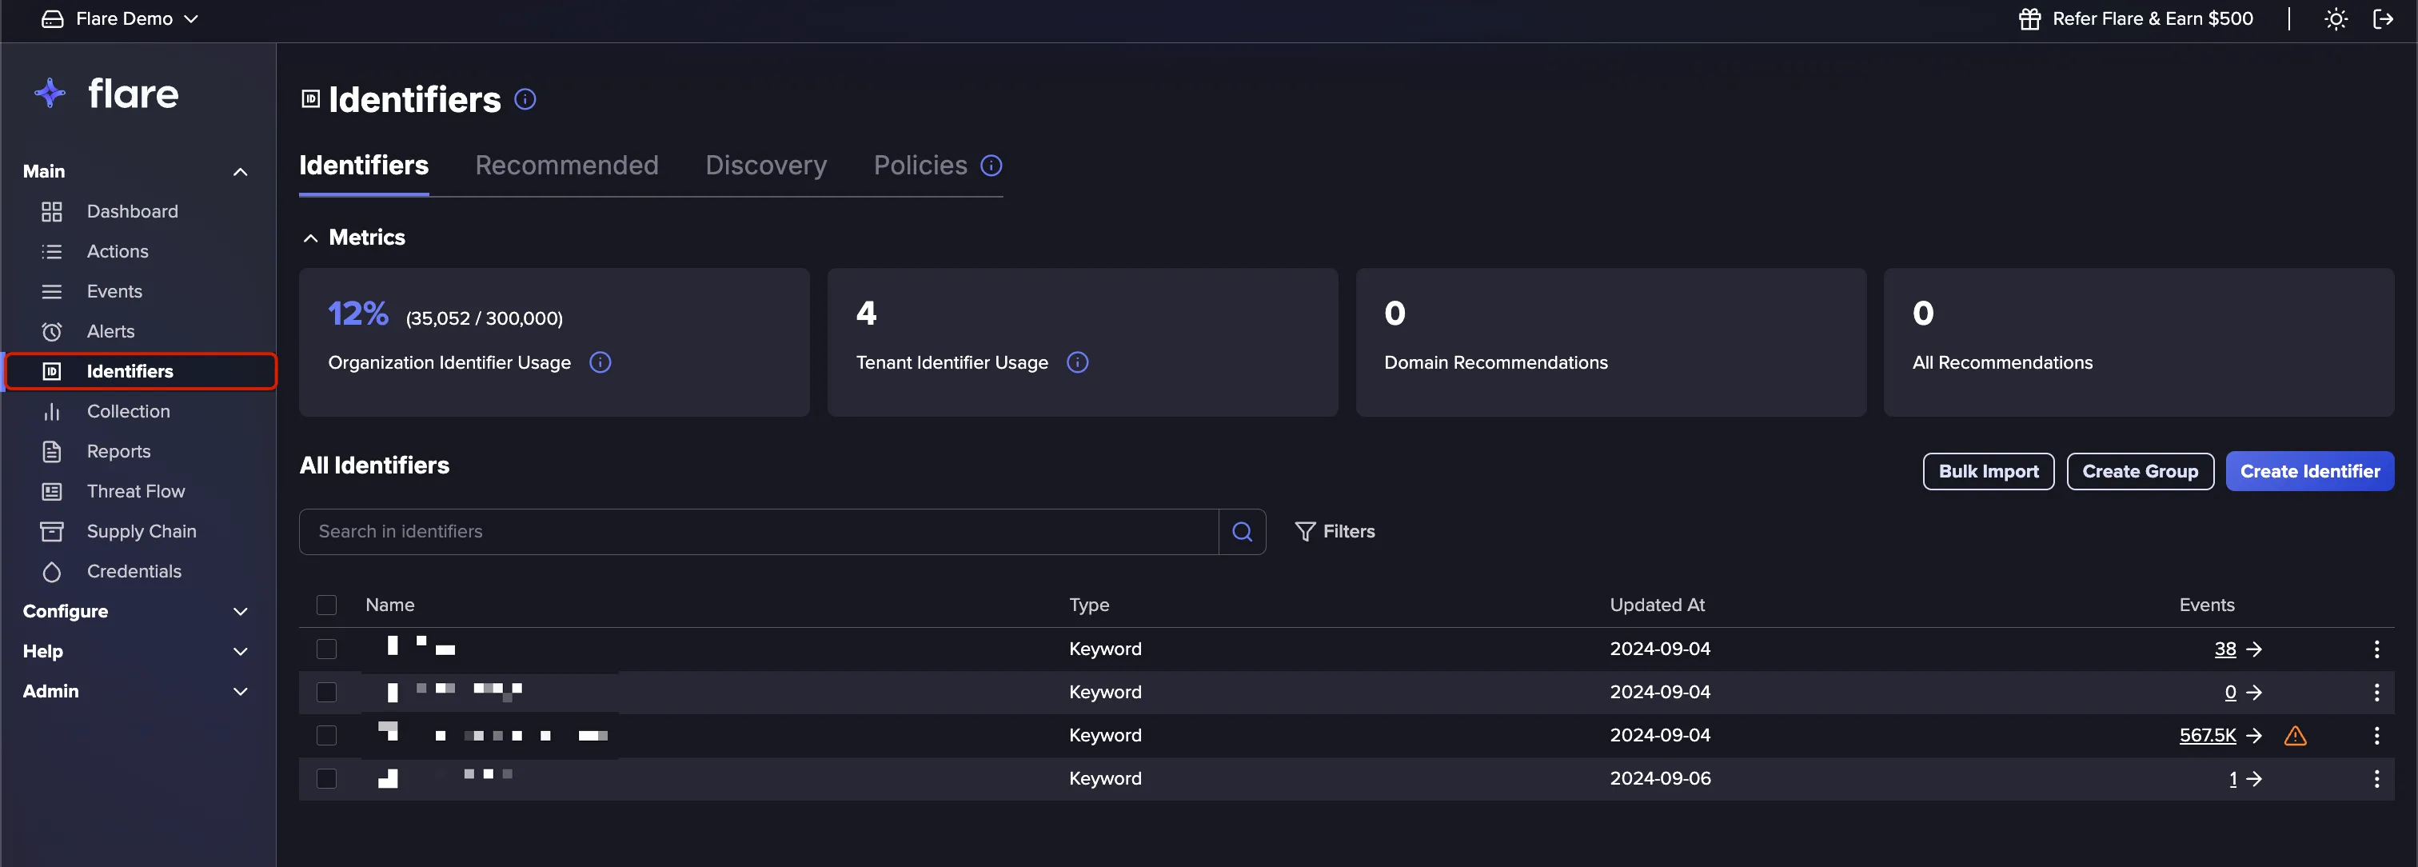
Task: Open the Flare Demo tenant dropdown
Action: 120,18
